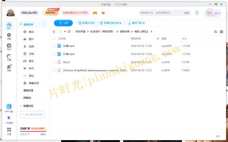Go forward with the right arrow
Screen dimensions: 228x142
60,31
